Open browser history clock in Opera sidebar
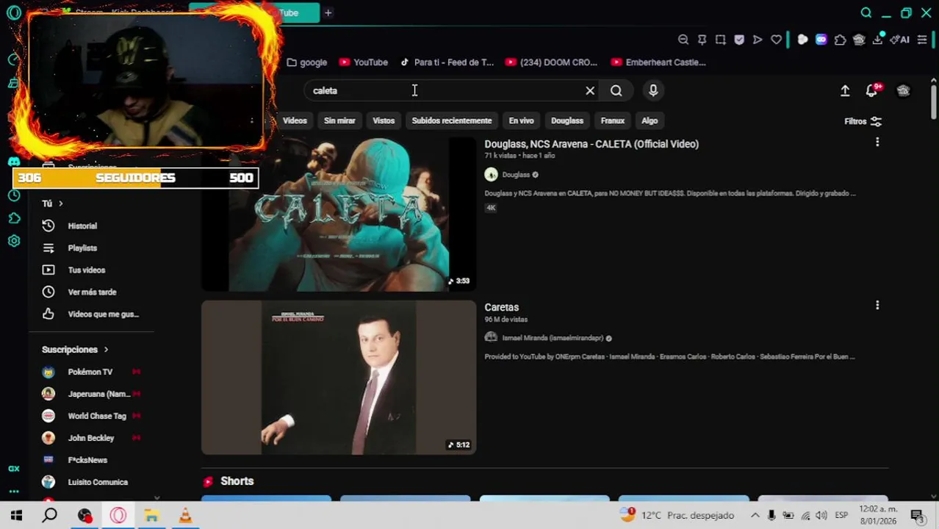 (x=14, y=195)
